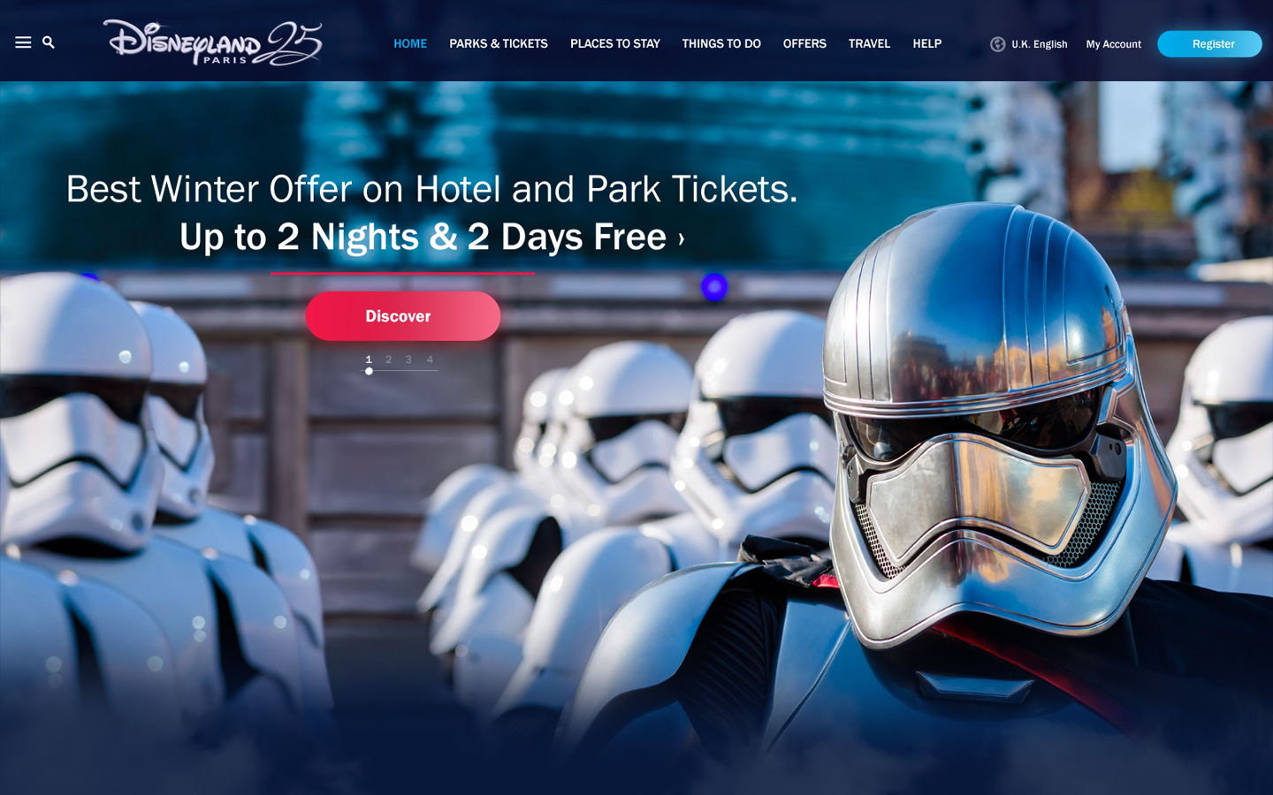The width and height of the screenshot is (1273, 795).
Task: Open the Parks & Tickets menu
Action: pos(499,43)
